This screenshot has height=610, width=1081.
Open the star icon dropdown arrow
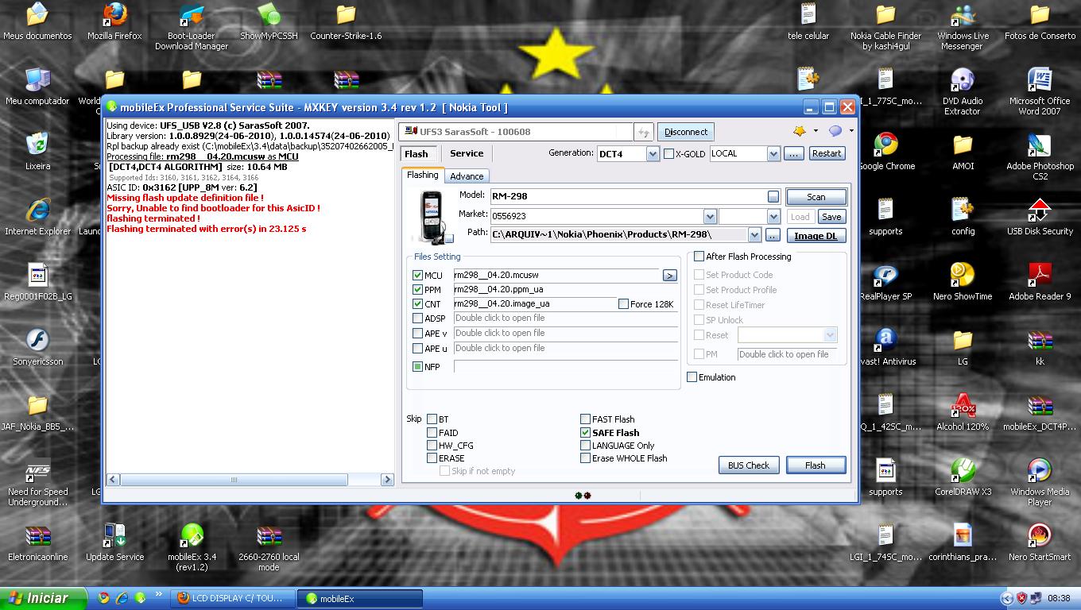(x=816, y=131)
